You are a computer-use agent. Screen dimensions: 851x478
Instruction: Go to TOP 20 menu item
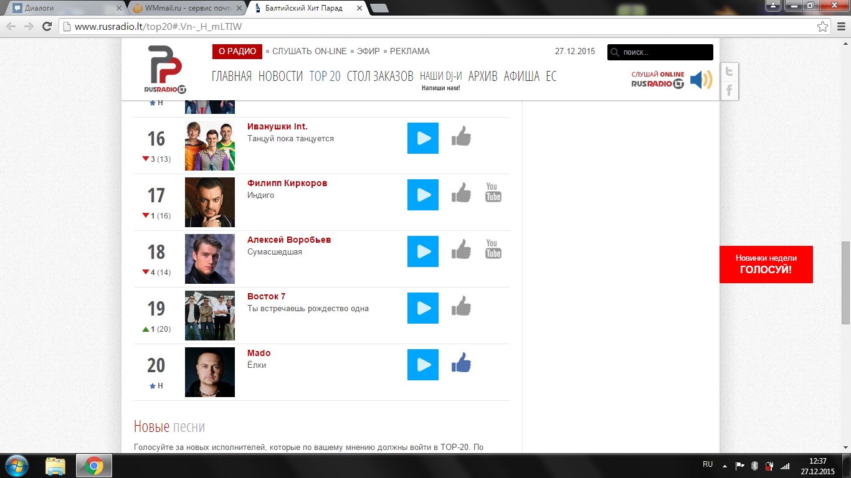click(325, 76)
